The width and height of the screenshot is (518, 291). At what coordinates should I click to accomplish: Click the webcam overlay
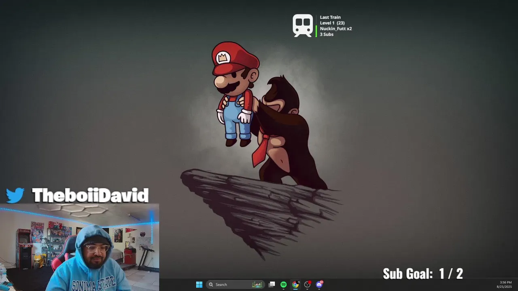pyautogui.click(x=80, y=247)
